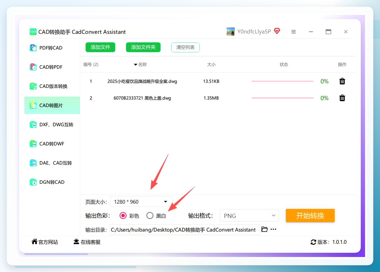Click the PDF转CAD sidebar icon

click(33, 48)
